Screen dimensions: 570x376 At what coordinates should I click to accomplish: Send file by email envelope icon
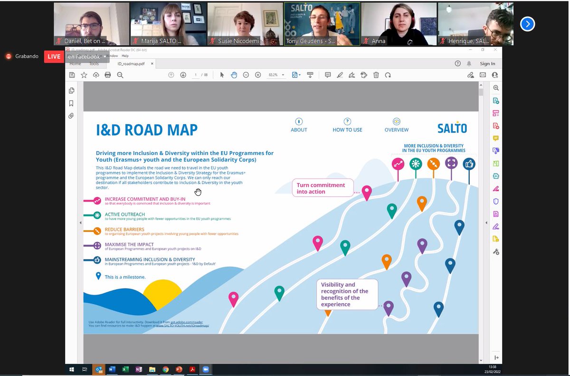click(483, 75)
